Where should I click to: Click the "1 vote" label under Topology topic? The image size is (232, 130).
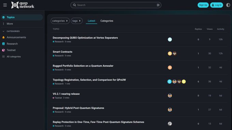tap(68, 84)
